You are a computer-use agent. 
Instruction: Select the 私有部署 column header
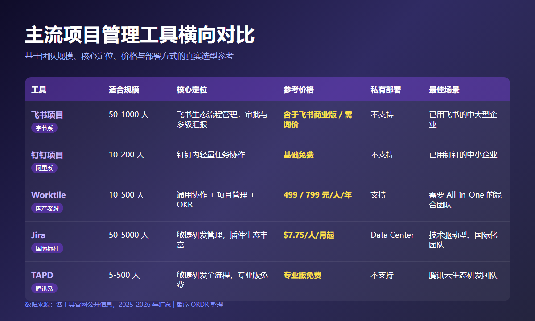(x=386, y=90)
